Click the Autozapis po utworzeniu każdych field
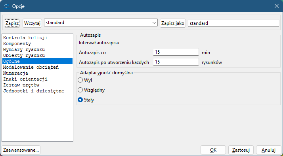The height and width of the screenshot is (156, 283). (176, 62)
